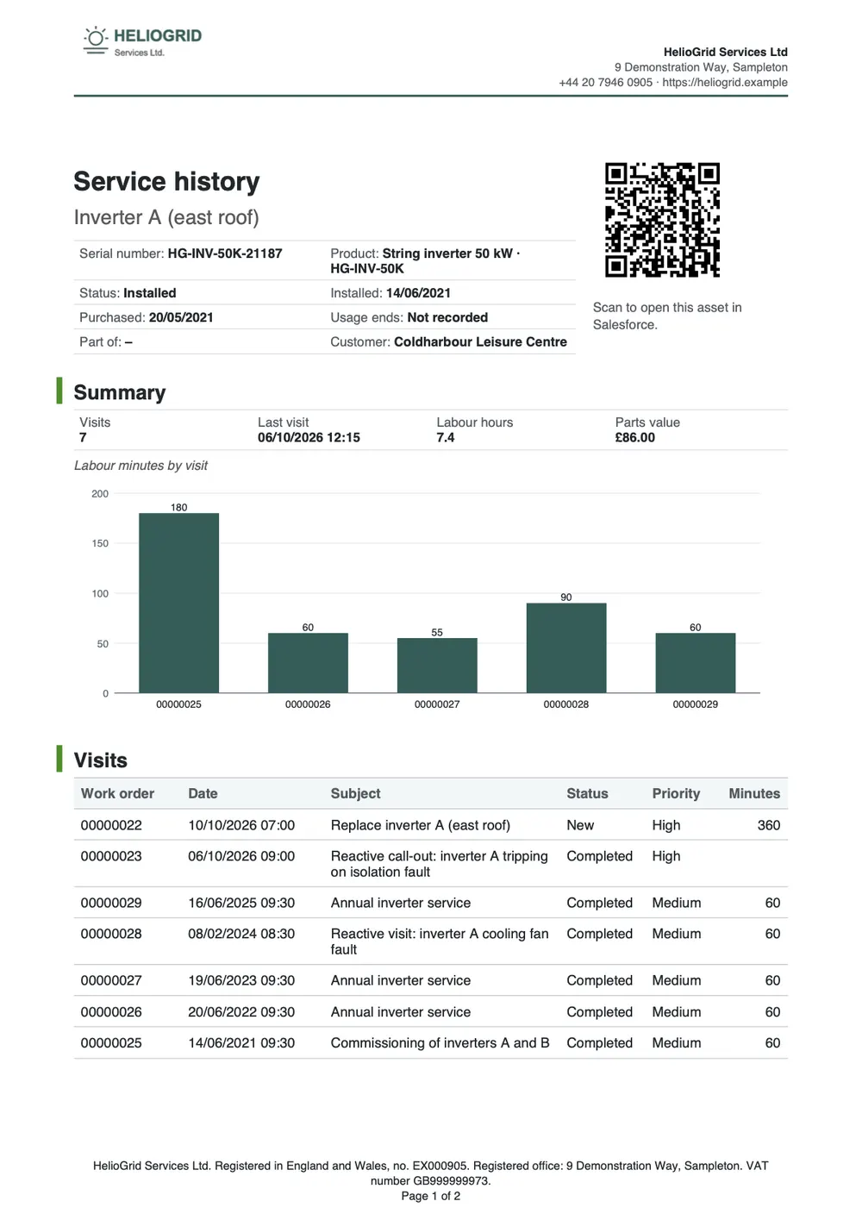Select work order 00000023 in the table
The height and width of the screenshot is (1220, 862).
pos(111,856)
